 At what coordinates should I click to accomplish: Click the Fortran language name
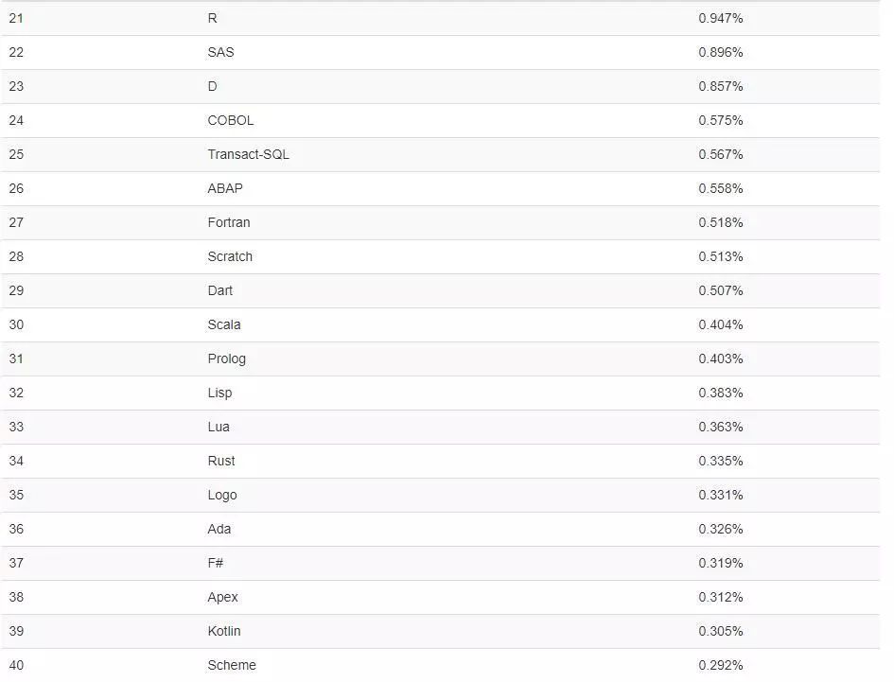229,222
